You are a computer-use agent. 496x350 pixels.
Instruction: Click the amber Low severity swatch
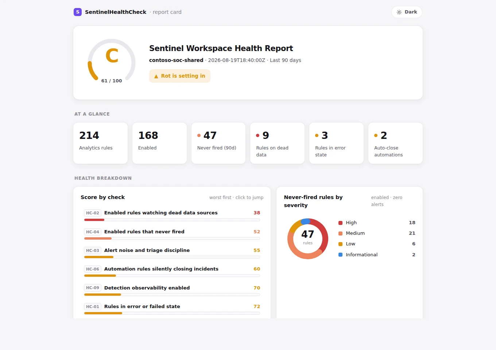pos(340,244)
